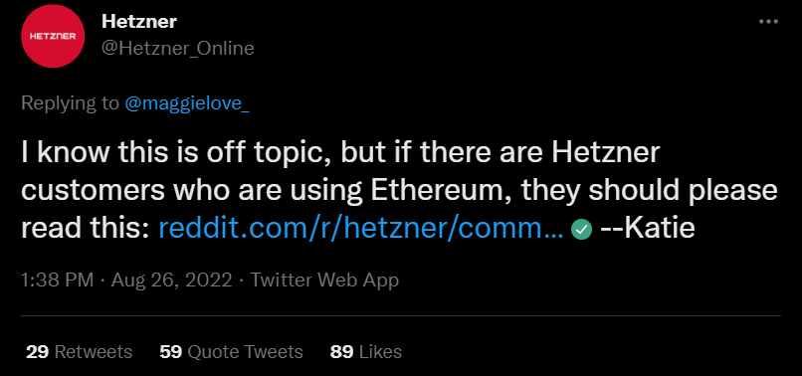802x376 pixels.
Task: Click the green checkmark beside reddit link
Action: tap(581, 230)
